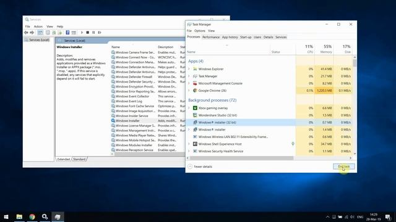Switch to Start-up tab
The height and width of the screenshot is (222, 396).
[x=246, y=37]
